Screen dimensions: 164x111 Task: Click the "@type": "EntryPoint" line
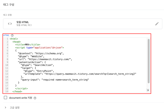click(x=39, y=71)
